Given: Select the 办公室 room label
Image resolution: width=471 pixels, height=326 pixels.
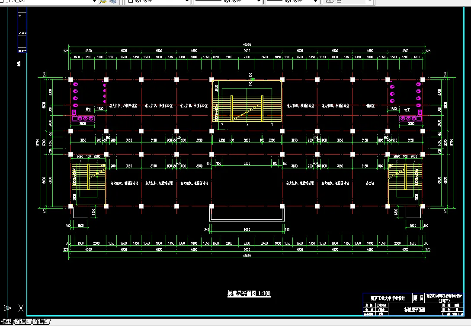Looking at the screenshot, I should (x=370, y=183).
